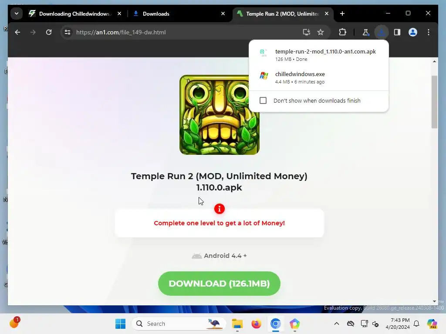The width and height of the screenshot is (446, 334).
Task: Click the scrollbar down arrow
Action: [434, 301]
